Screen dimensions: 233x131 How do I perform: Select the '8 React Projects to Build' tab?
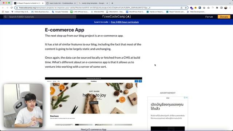point(29,3)
